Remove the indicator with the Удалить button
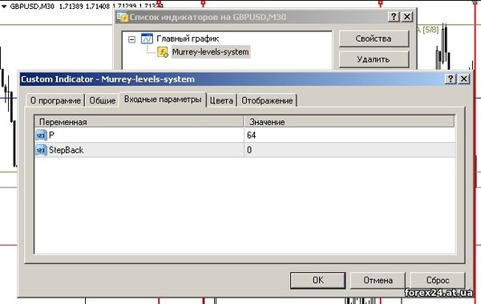 [x=374, y=59]
